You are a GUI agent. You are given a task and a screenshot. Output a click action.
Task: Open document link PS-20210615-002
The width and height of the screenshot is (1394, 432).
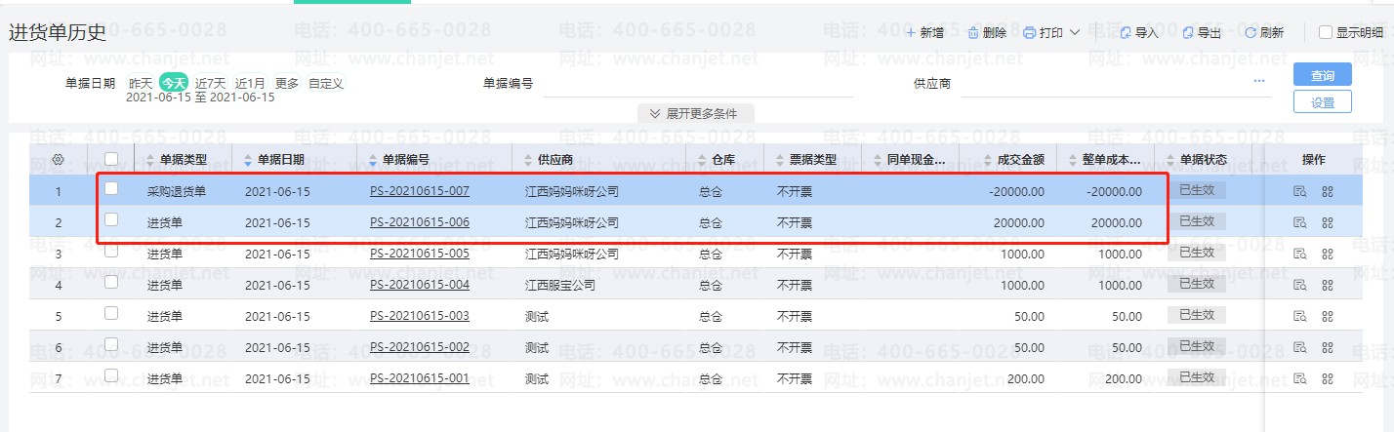coord(420,347)
